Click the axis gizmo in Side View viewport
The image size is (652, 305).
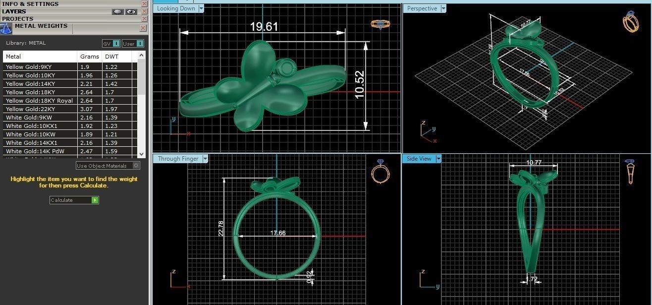click(429, 279)
